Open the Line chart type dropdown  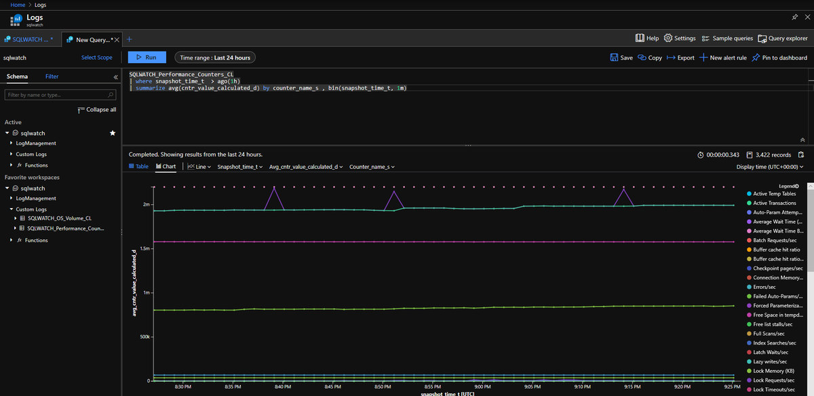(x=199, y=166)
